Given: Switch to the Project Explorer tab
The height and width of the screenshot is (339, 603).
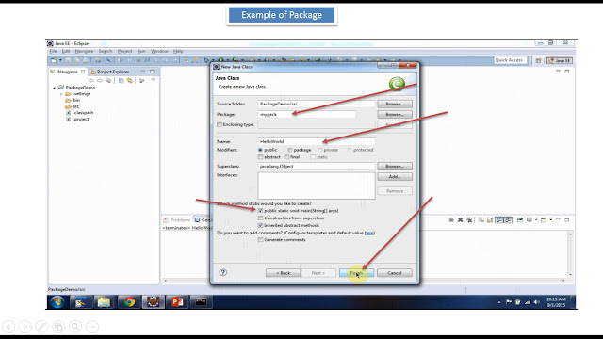Looking at the screenshot, I should [109, 72].
